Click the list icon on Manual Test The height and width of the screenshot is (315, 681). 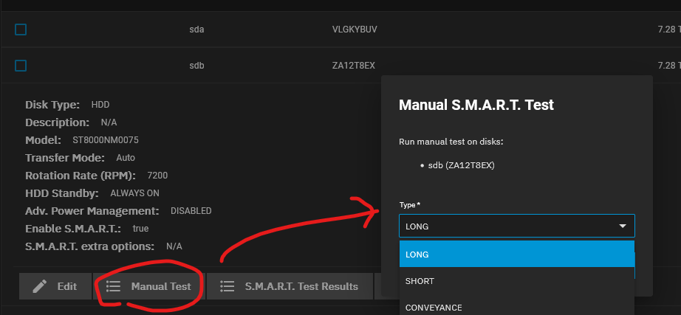(x=113, y=286)
